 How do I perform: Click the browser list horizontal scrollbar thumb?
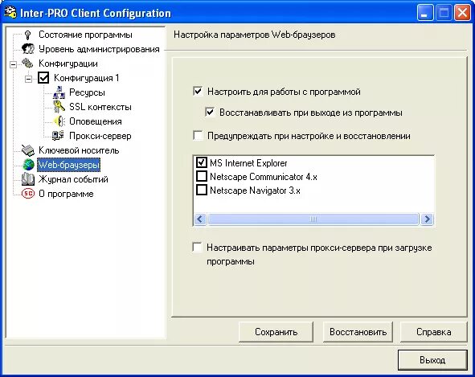click(313, 219)
